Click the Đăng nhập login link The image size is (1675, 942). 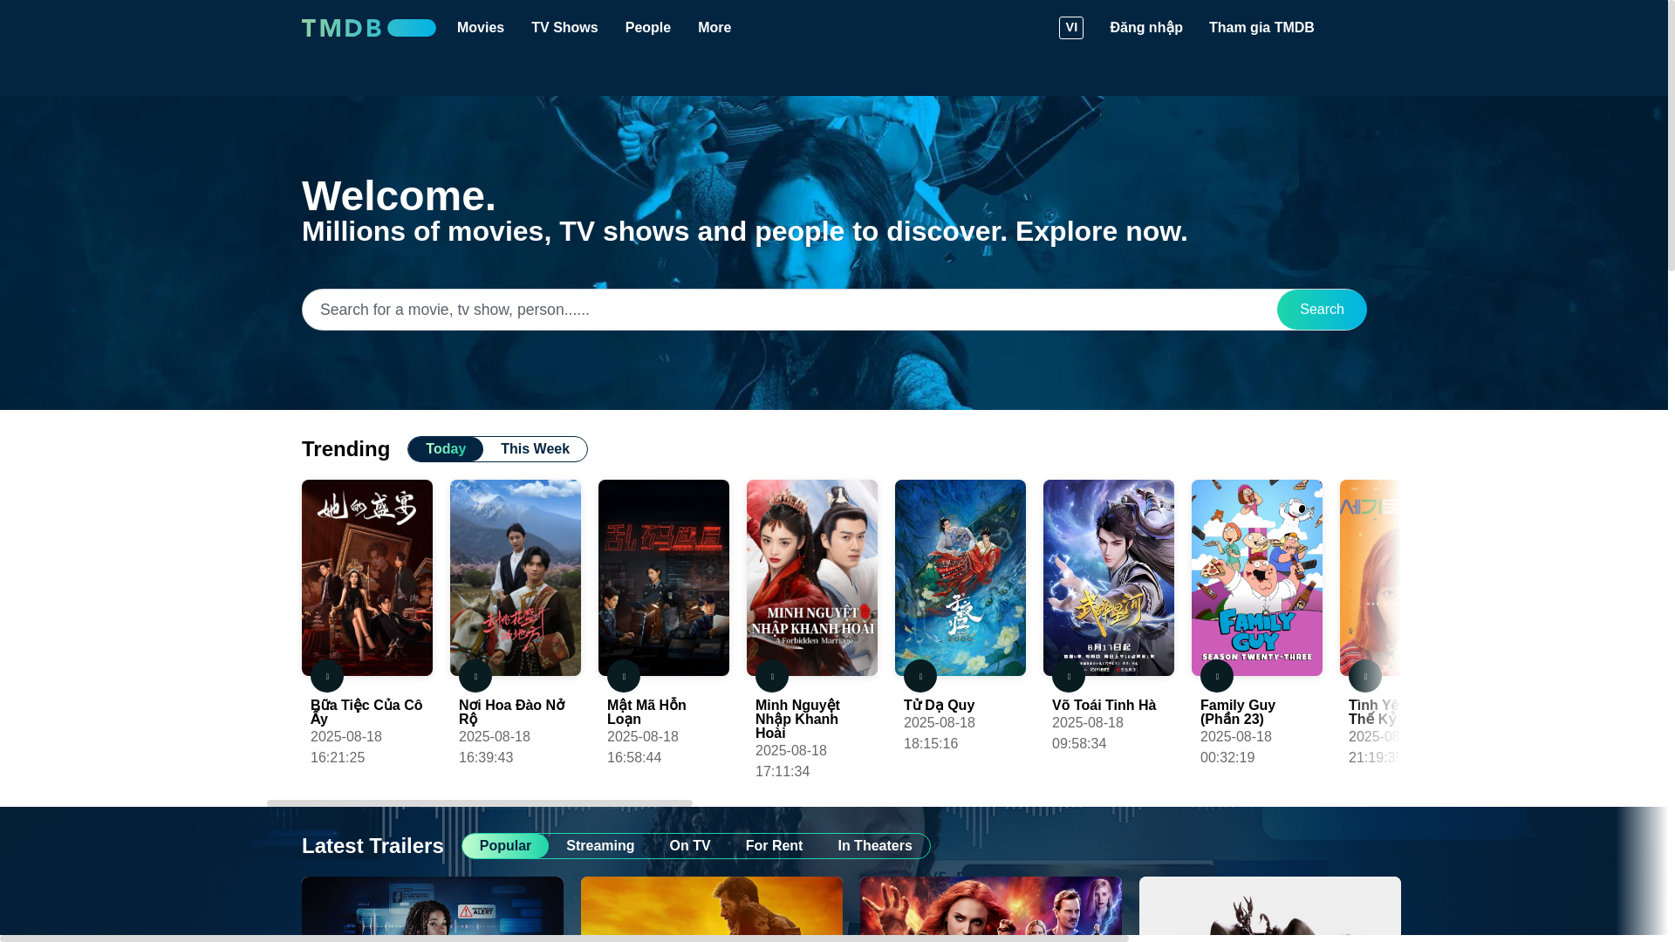pos(1146,28)
